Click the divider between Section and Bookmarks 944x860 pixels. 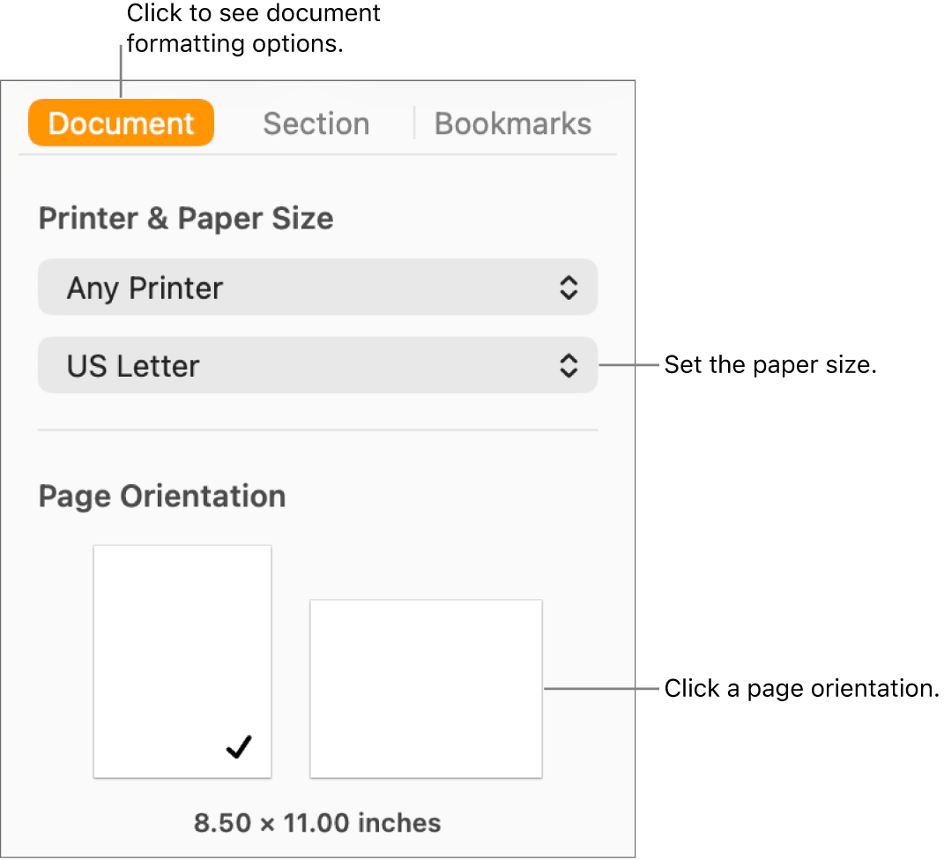414,123
